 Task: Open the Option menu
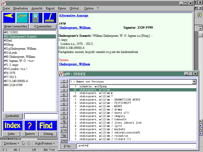[89, 8]
